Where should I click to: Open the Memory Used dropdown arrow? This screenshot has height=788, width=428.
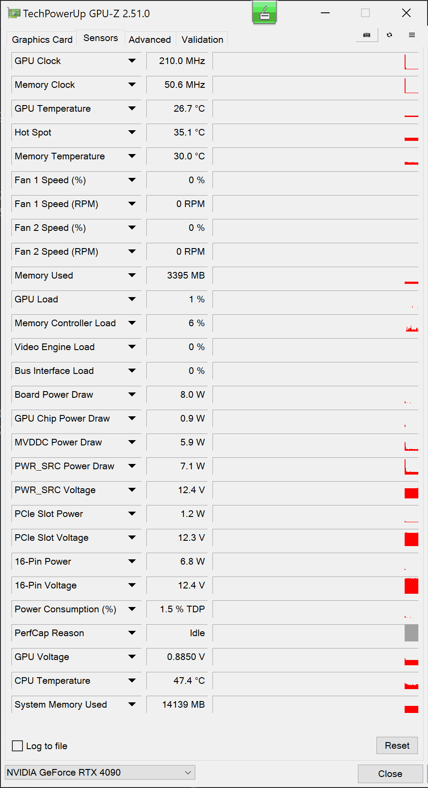(132, 275)
